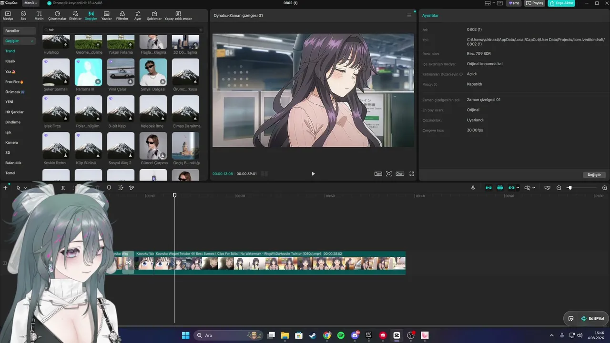Image resolution: width=610 pixels, height=343 pixels.
Task: Expand the linkage options dropdown arrow
Action: [x=518, y=188]
